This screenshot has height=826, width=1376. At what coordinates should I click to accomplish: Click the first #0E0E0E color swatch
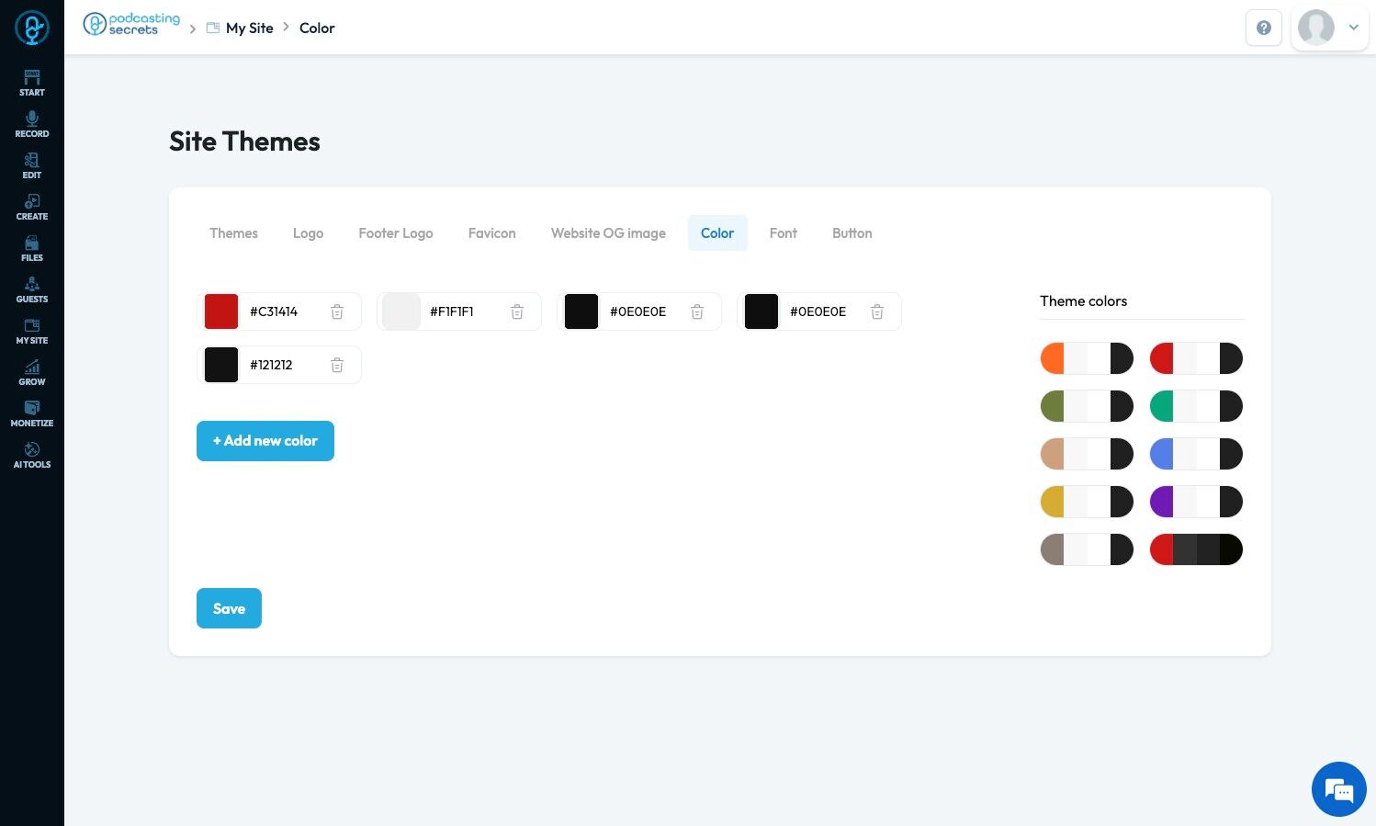click(581, 311)
